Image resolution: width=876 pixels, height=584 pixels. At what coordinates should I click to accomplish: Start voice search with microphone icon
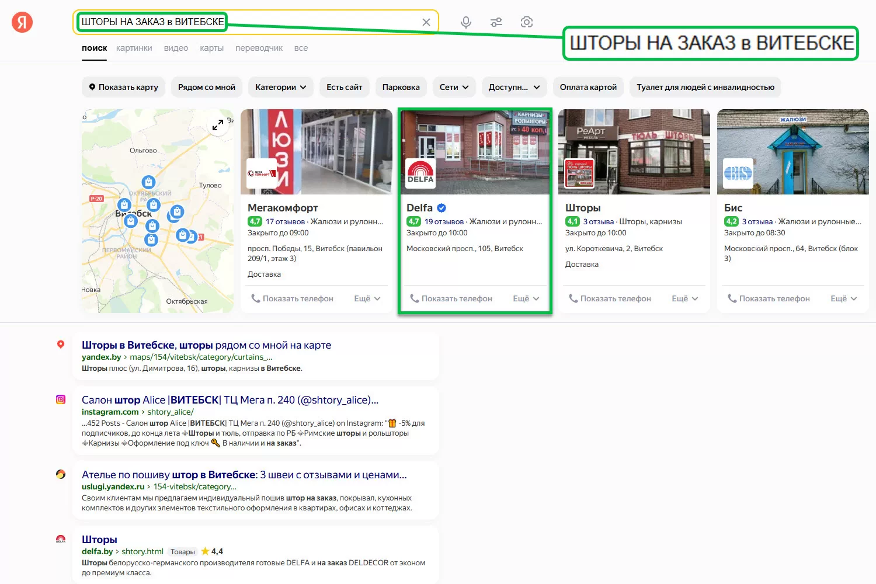pyautogui.click(x=465, y=22)
